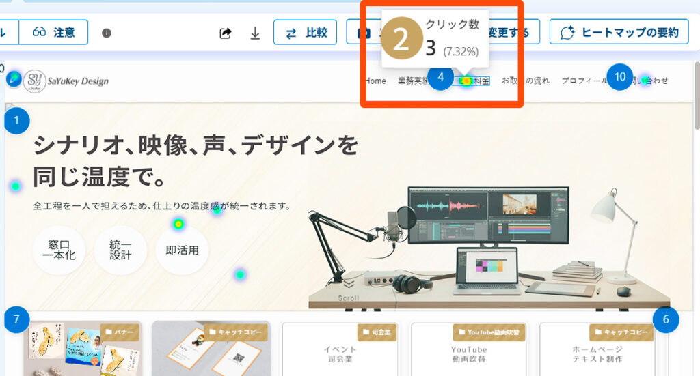Click the info circle icon beside 注意

point(106,33)
